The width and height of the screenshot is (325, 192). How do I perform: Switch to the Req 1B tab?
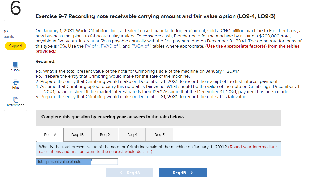(x=77, y=134)
